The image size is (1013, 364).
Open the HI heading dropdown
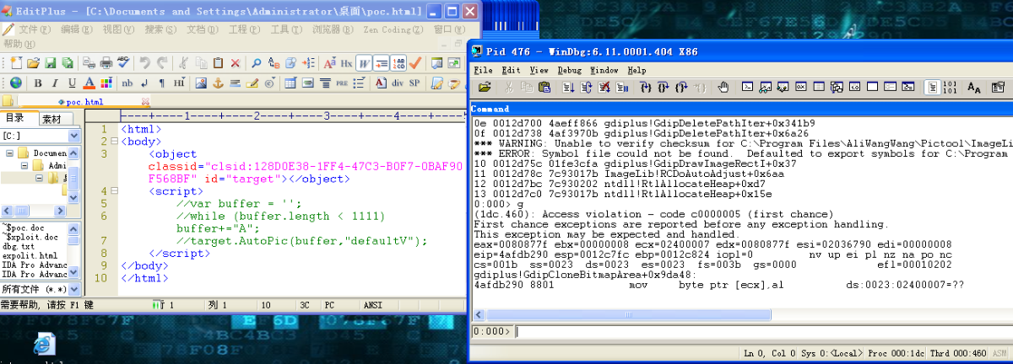[x=179, y=83]
